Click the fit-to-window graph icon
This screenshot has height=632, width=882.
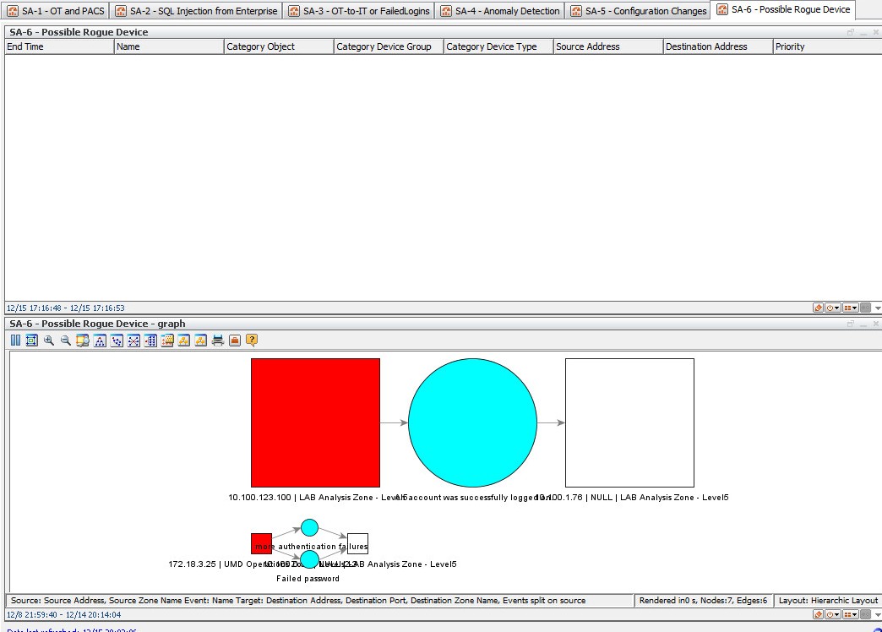pos(32,341)
